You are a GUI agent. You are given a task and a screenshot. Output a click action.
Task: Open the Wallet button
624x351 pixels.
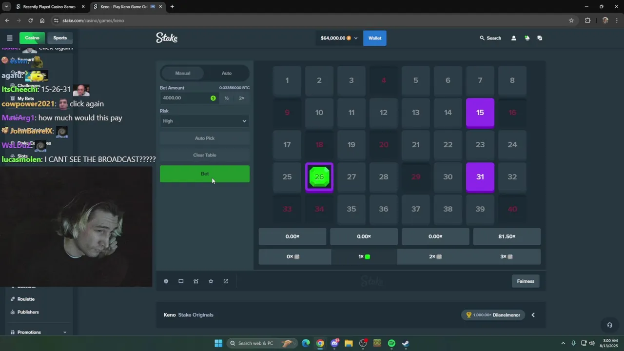(375, 38)
